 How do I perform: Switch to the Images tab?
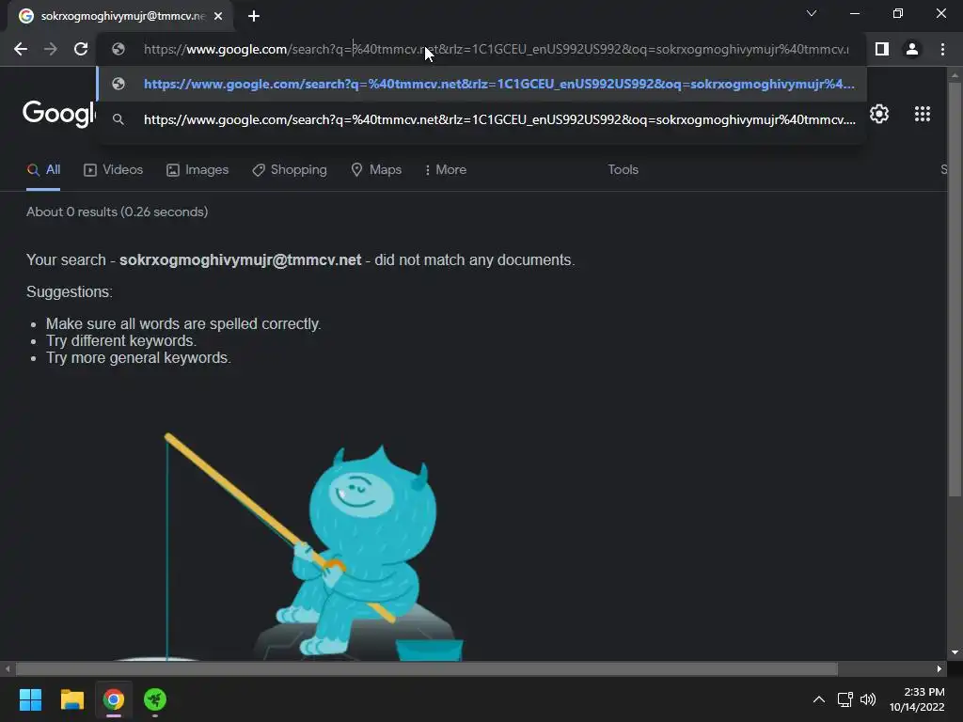(x=197, y=170)
